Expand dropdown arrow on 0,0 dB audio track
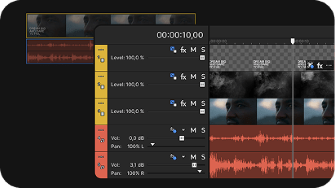 point(183,130)
